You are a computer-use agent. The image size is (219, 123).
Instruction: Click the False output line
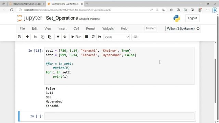click(x=50, y=88)
